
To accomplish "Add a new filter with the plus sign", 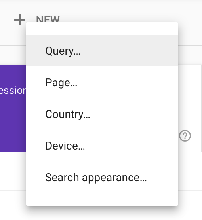I will 20,20.
